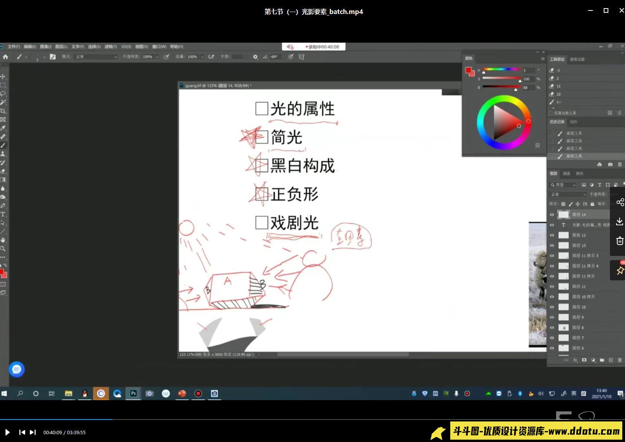Toggle symmetry paint butterfly icon

tap(301, 57)
